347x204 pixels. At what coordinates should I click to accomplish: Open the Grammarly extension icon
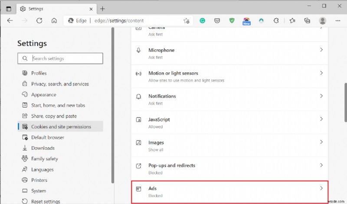click(x=202, y=20)
